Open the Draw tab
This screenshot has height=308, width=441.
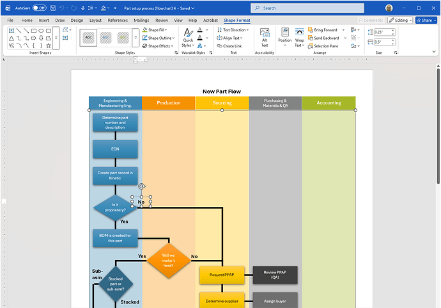60,20
